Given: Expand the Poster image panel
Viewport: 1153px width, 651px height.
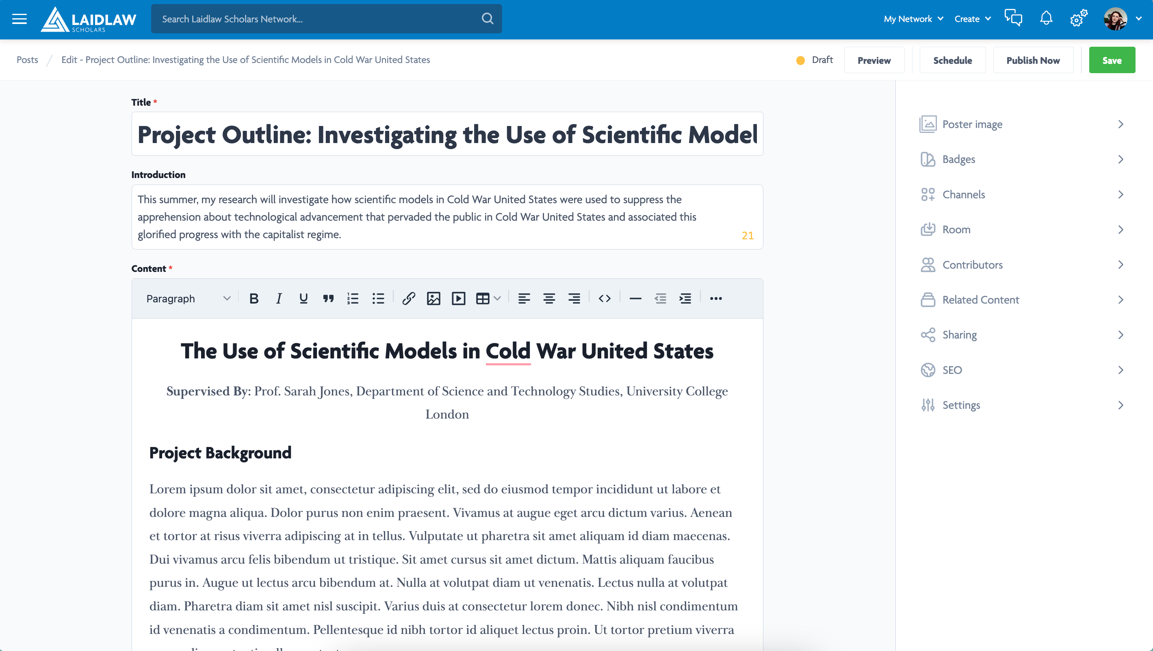Looking at the screenshot, I should pyautogui.click(x=1021, y=124).
